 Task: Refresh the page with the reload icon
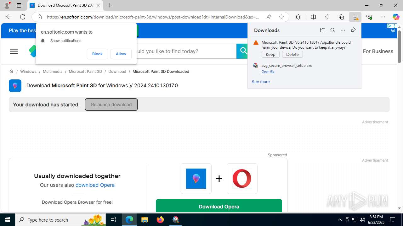pos(23,17)
